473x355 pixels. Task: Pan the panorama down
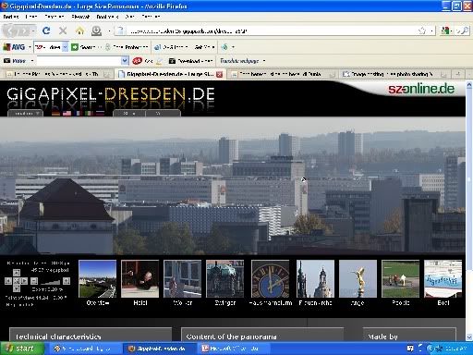click(17, 288)
